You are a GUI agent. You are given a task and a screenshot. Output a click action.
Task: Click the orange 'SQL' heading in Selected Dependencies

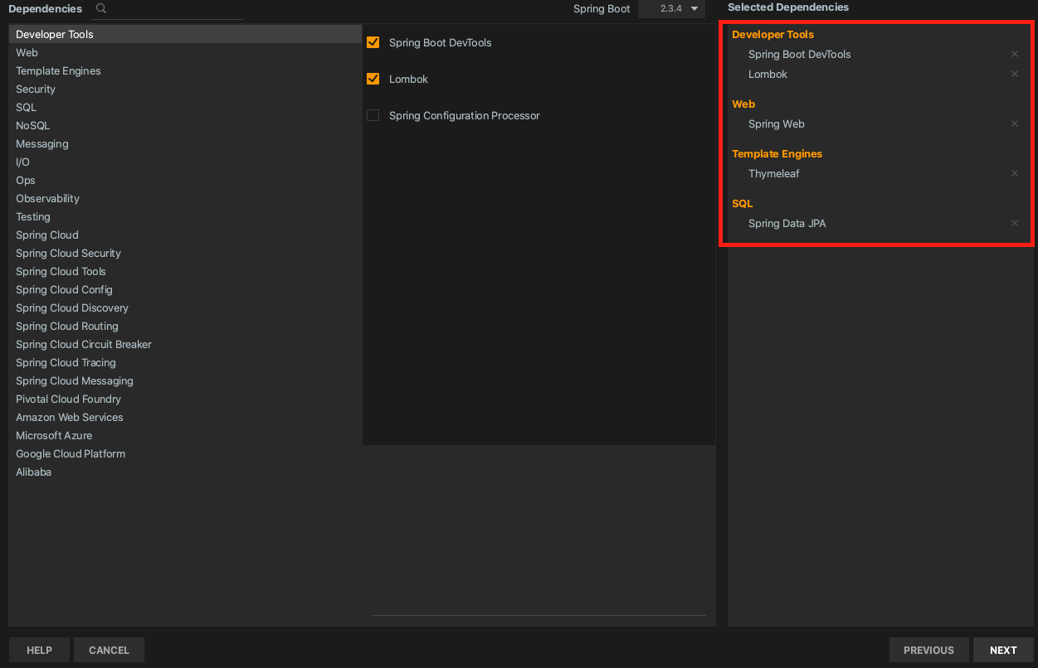(742, 203)
